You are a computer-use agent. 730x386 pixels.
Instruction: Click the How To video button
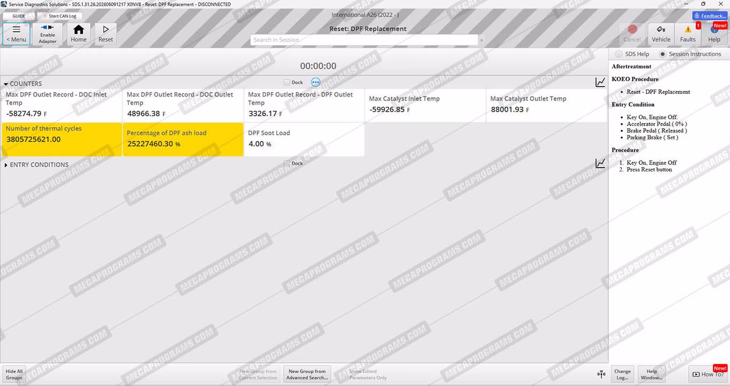708,374
